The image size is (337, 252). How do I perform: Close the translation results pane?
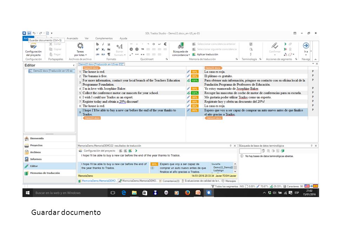point(235,146)
